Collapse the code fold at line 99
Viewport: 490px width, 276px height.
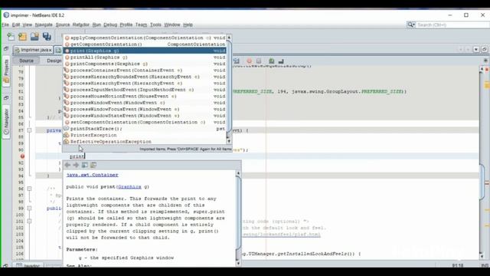click(x=29, y=208)
